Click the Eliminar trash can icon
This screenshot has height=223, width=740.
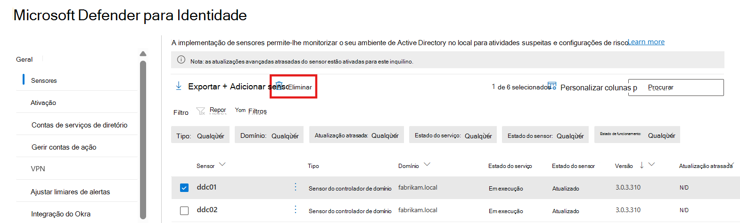pos(279,85)
